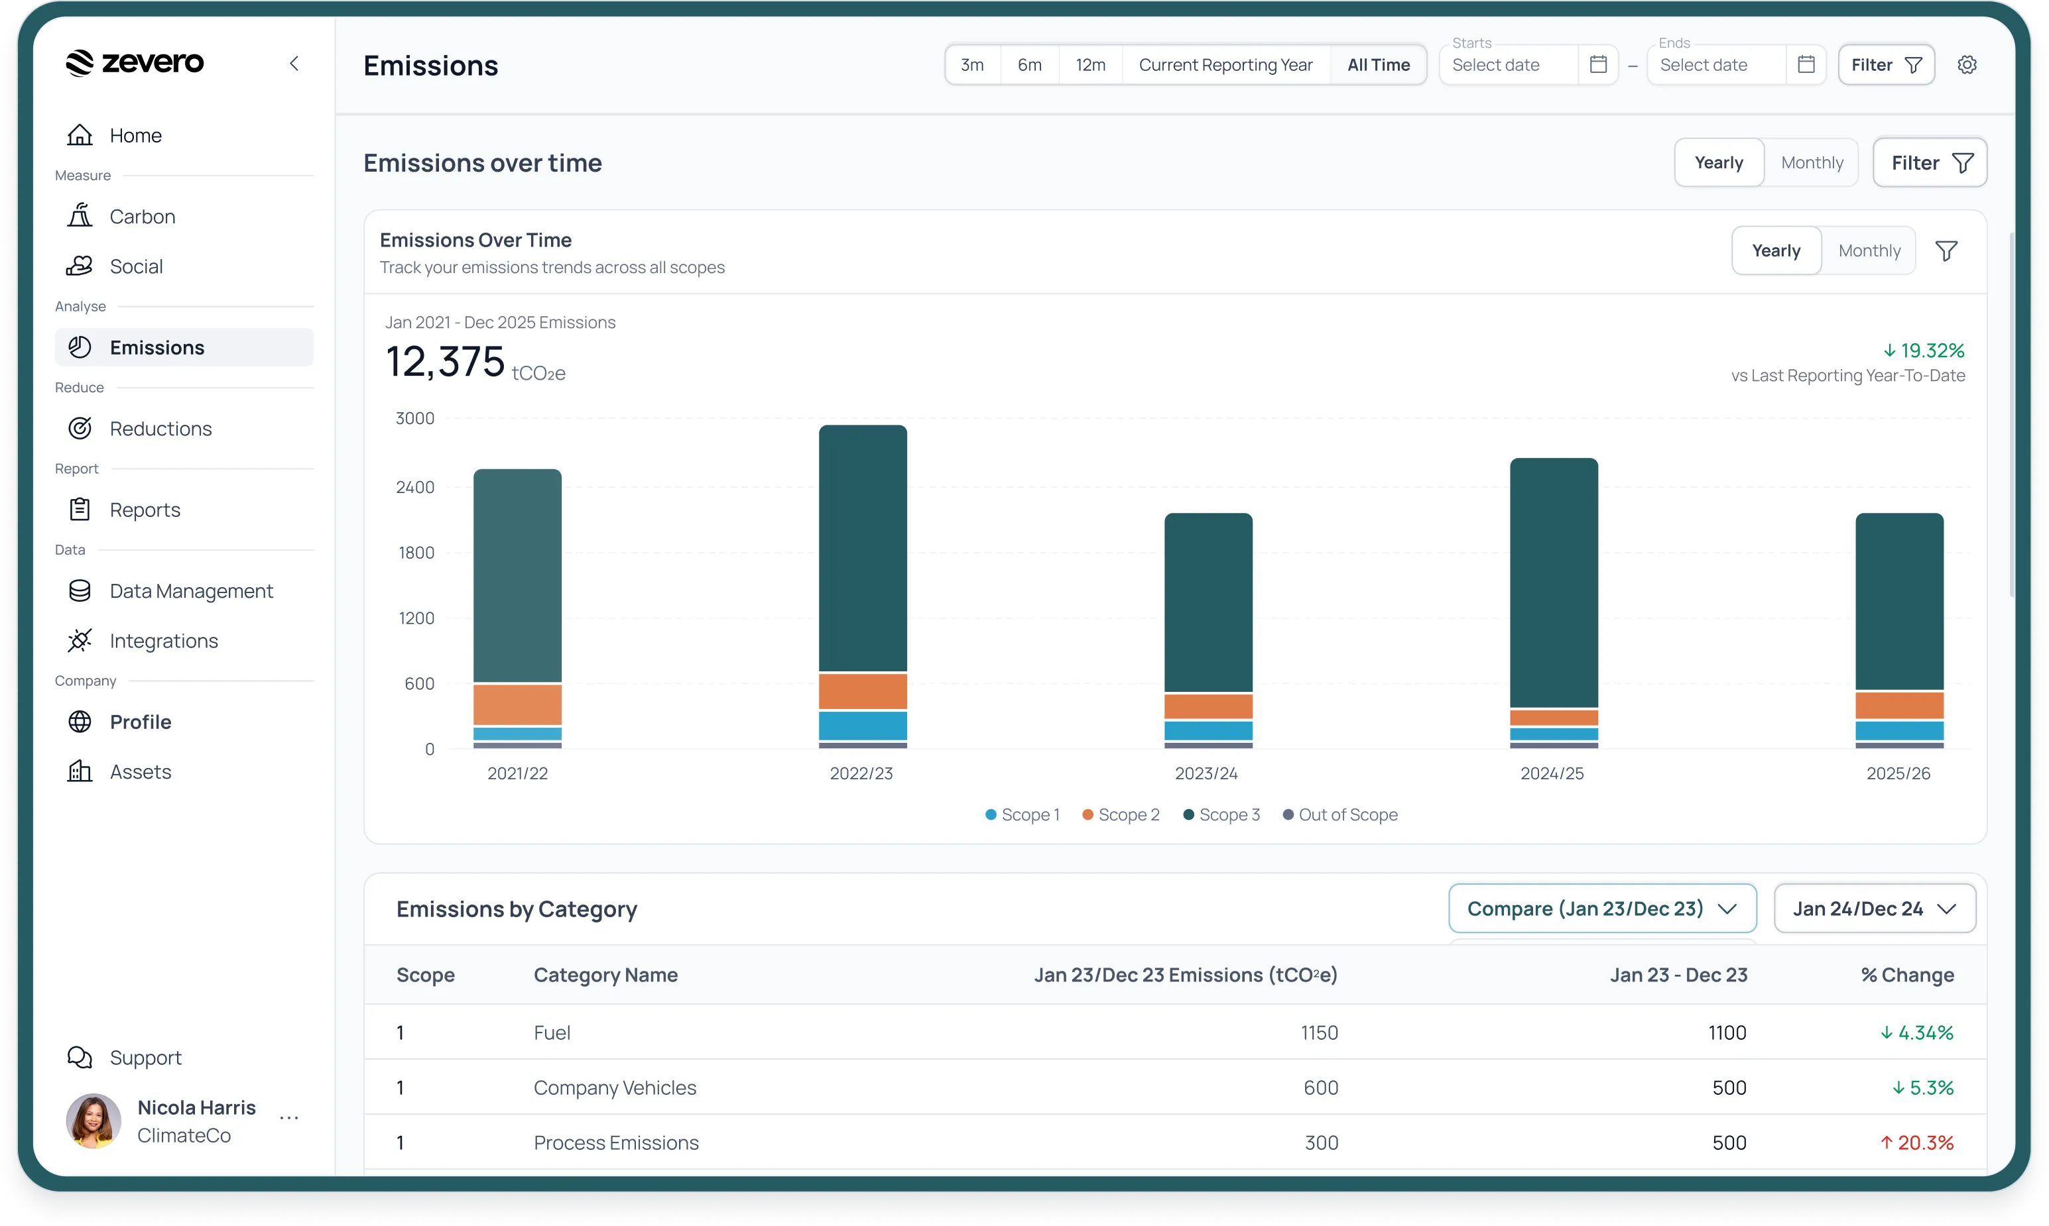Open the Support chat icon
Screen dimensions: 2049x1226
tap(80, 1056)
